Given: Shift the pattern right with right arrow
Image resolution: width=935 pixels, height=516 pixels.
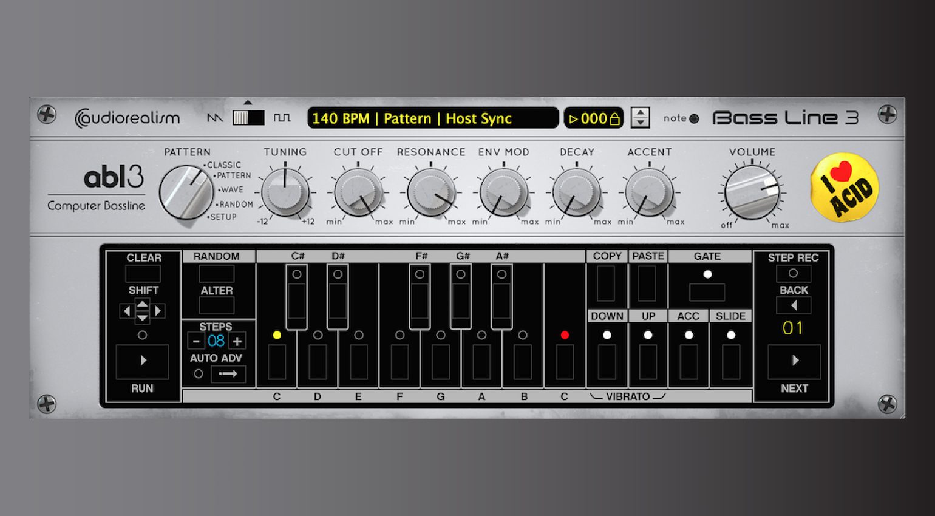Looking at the screenshot, I should (x=158, y=311).
